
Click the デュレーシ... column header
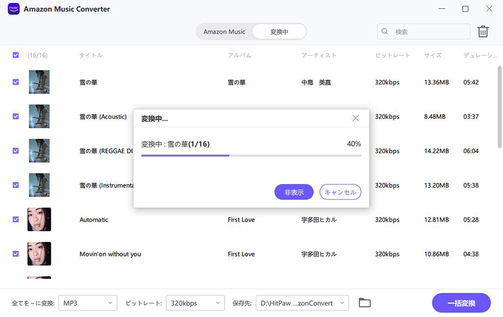click(480, 55)
